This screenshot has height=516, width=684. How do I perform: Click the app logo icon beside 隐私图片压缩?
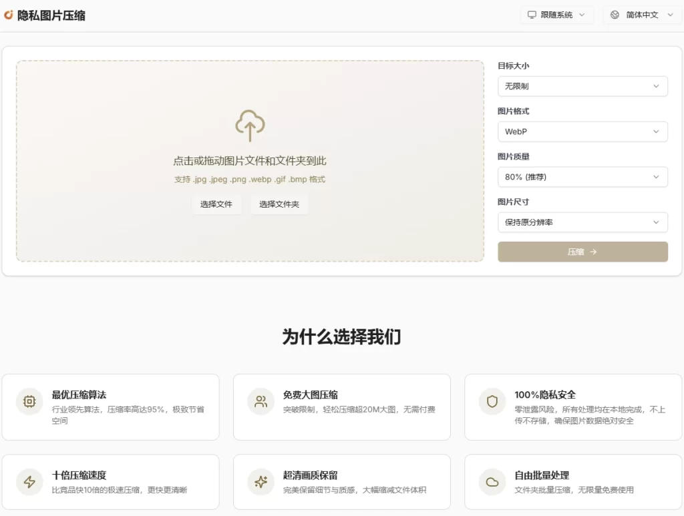pyautogui.click(x=9, y=15)
